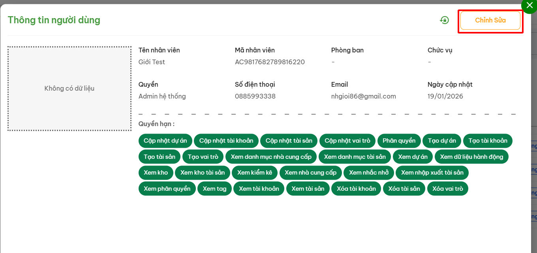
Task: Select the Xem nhắc nhở permission tag
Action: pos(368,173)
